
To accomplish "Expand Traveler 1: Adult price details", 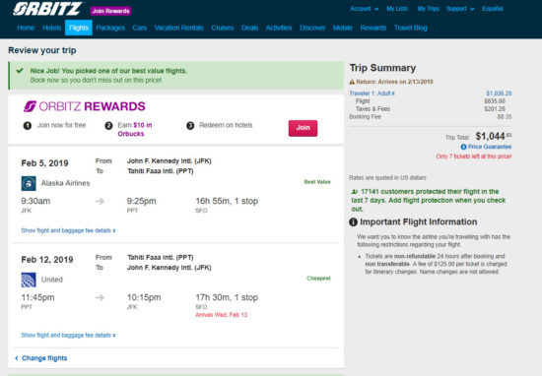I will click(372, 94).
